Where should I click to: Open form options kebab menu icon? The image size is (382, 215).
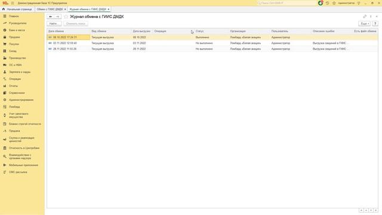[x=371, y=17]
